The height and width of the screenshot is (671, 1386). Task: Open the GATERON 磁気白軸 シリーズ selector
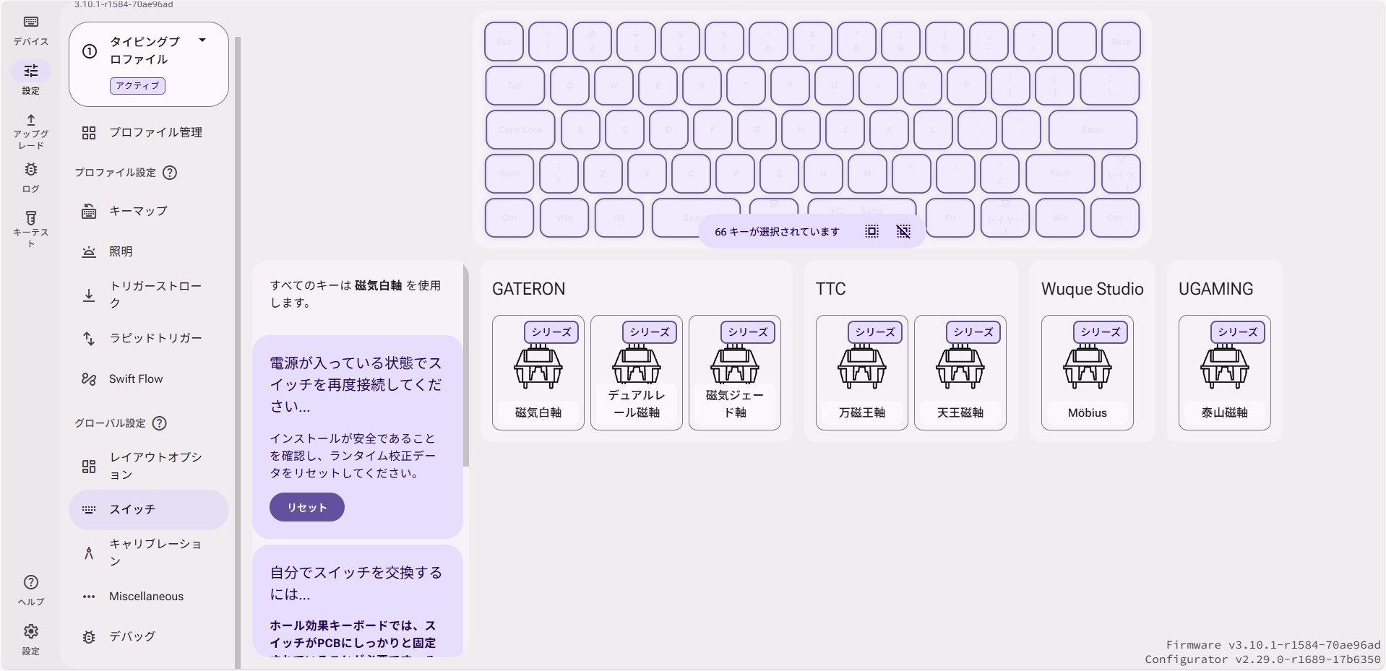pos(551,332)
